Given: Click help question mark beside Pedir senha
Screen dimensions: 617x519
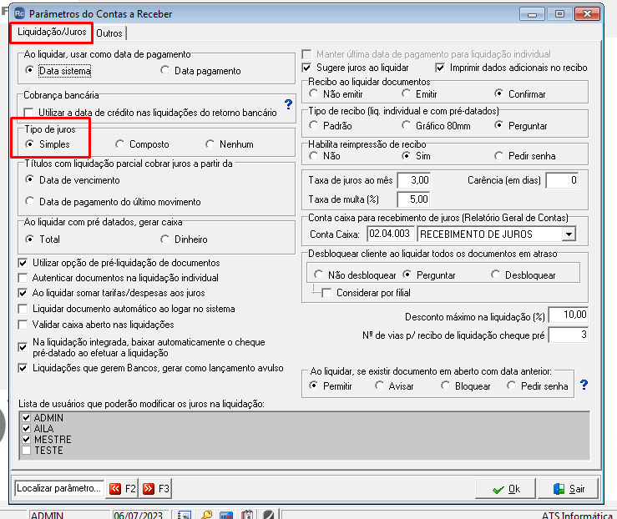Looking at the screenshot, I should (x=584, y=385).
